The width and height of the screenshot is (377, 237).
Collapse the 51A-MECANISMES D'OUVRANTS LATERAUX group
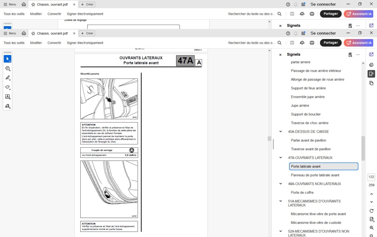click(x=281, y=201)
